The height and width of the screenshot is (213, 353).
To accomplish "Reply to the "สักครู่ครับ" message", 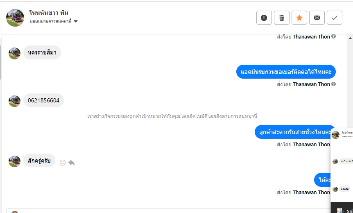I will click(72, 163).
